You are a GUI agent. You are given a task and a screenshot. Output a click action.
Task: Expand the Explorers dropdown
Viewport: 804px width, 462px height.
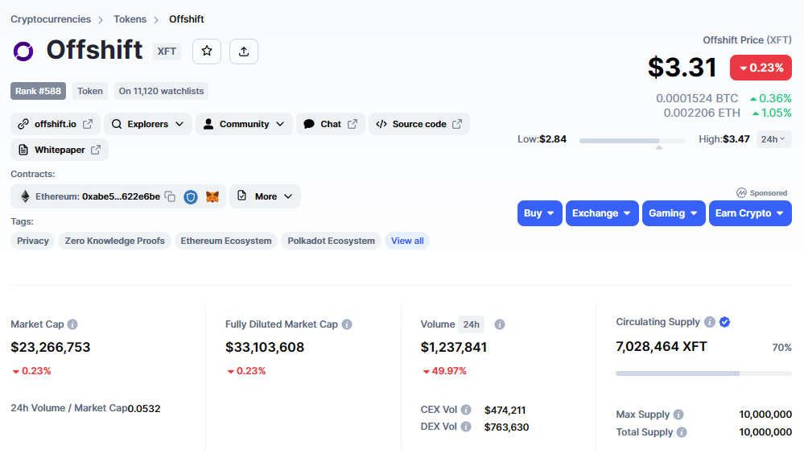point(147,124)
